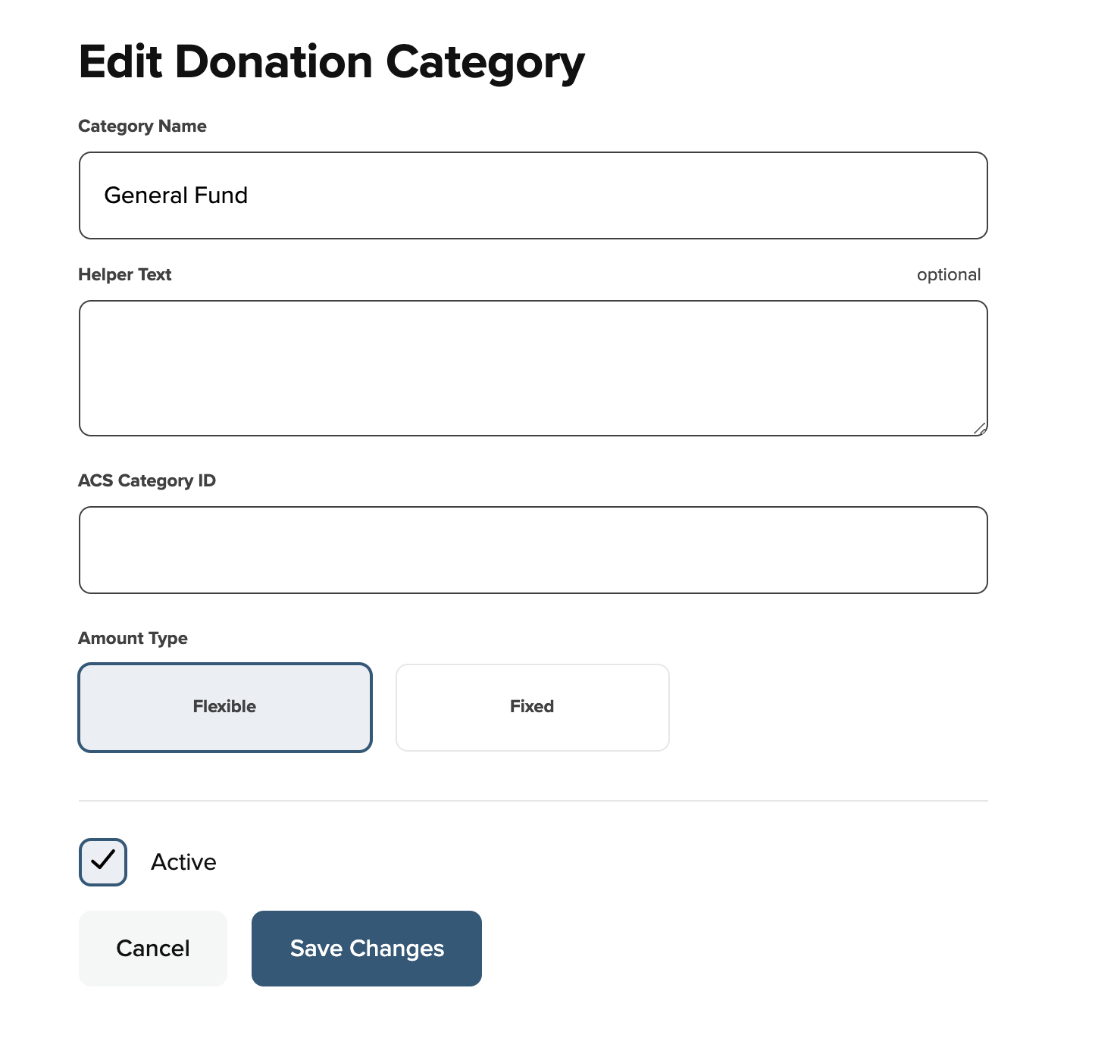The height and width of the screenshot is (1038, 1117).
Task: Focus the ACS Category ID field
Action: tap(533, 550)
